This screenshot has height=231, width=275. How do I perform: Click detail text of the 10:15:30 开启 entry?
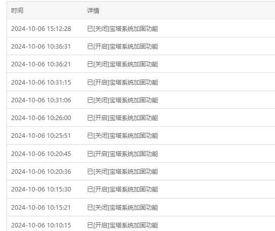[x=123, y=189]
